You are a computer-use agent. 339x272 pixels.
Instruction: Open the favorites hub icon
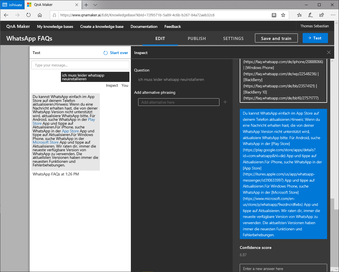[300, 15]
